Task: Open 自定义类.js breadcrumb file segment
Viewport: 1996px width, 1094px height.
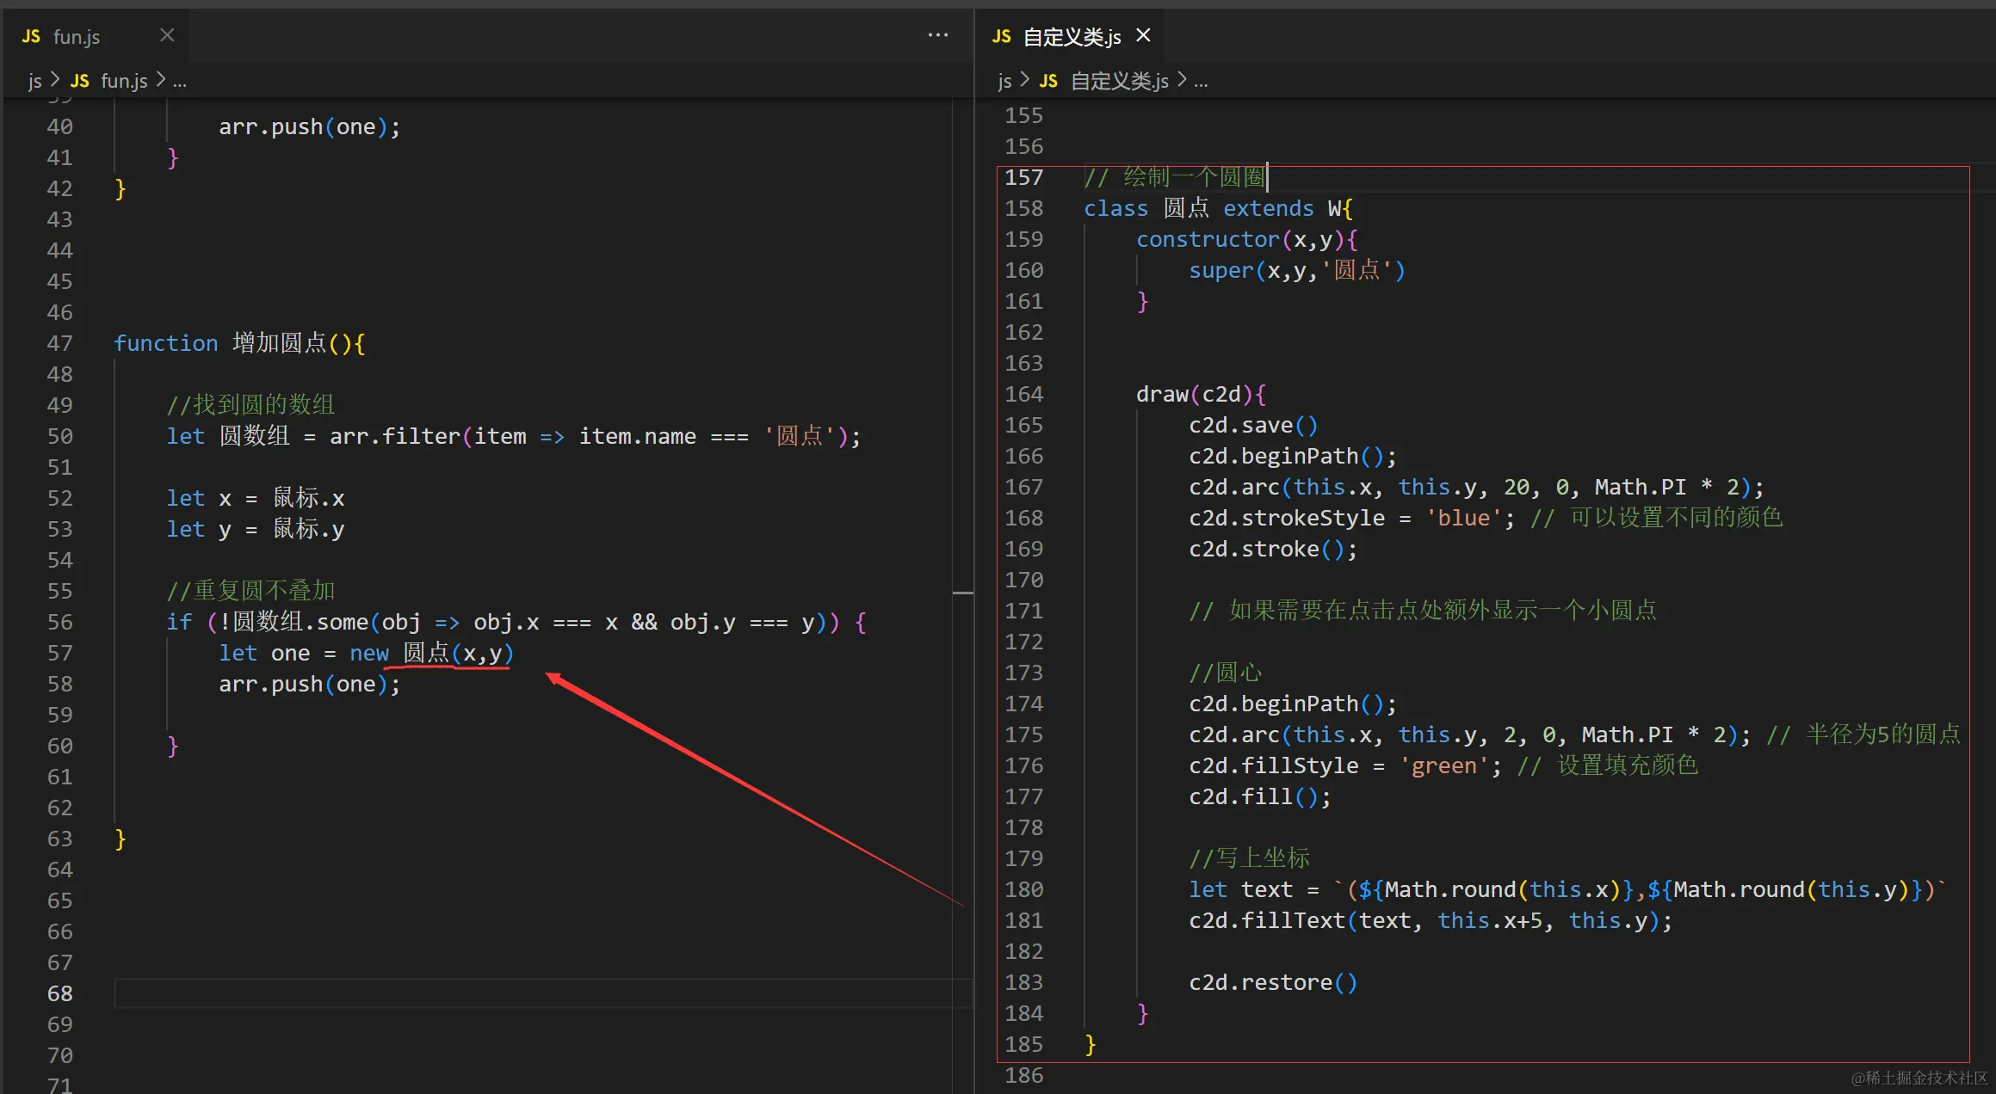Action: (x=1119, y=81)
